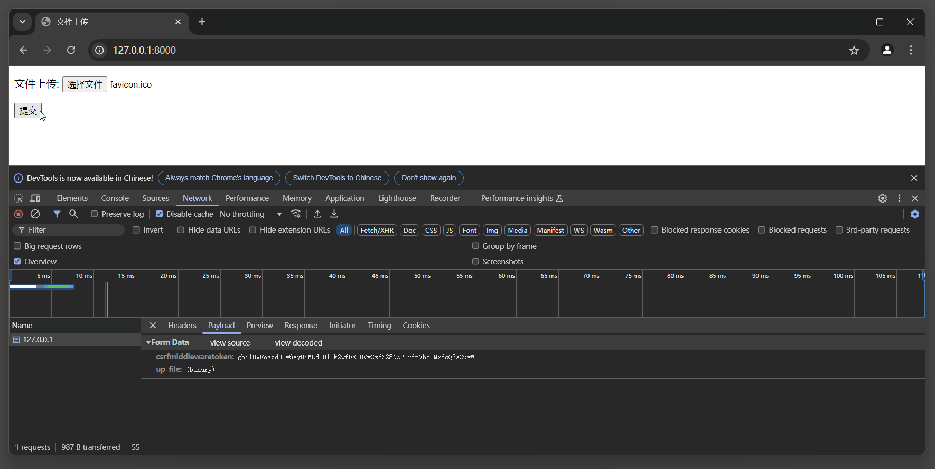Open the Headers tab of request

pos(182,326)
